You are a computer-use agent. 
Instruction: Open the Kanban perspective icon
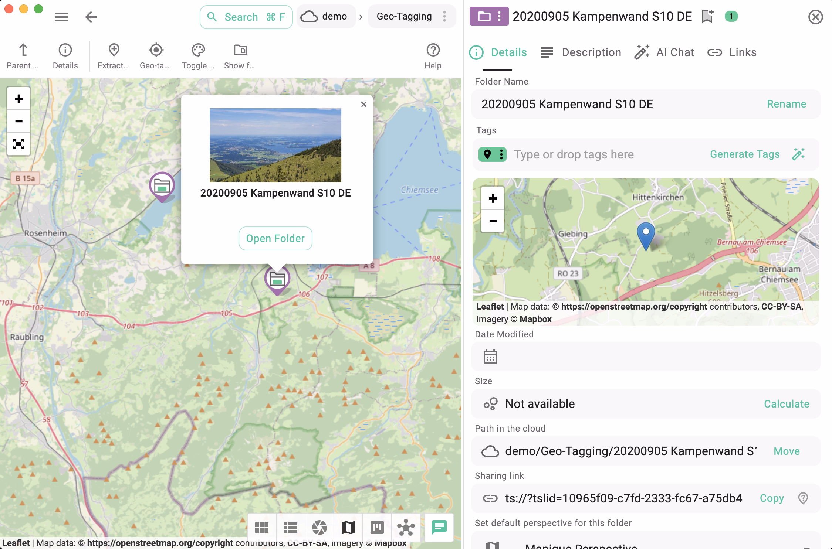pos(377,528)
